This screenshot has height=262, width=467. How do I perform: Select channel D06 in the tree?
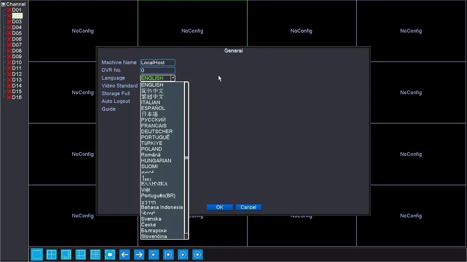(x=17, y=39)
